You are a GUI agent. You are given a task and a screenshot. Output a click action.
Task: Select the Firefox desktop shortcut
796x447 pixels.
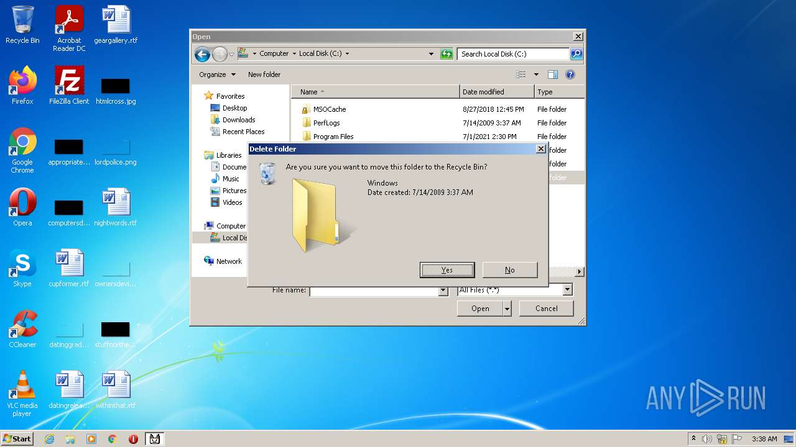[x=22, y=86]
